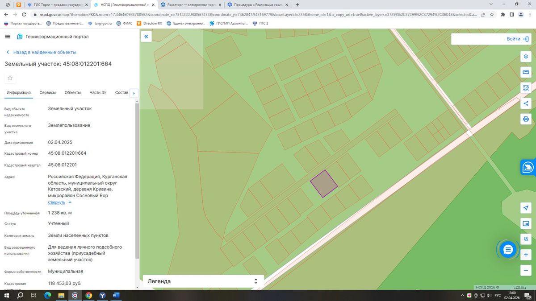Add the land plot to favorites star

coord(10,78)
